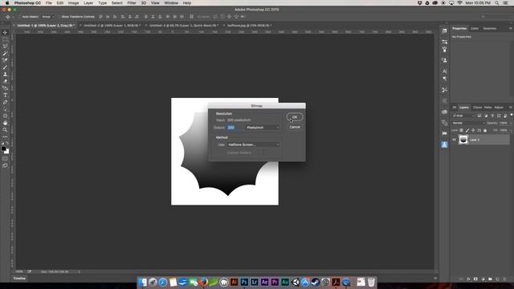Open the layer blend mode dropdown
This screenshot has height=289, width=514.
pyautogui.click(x=468, y=123)
